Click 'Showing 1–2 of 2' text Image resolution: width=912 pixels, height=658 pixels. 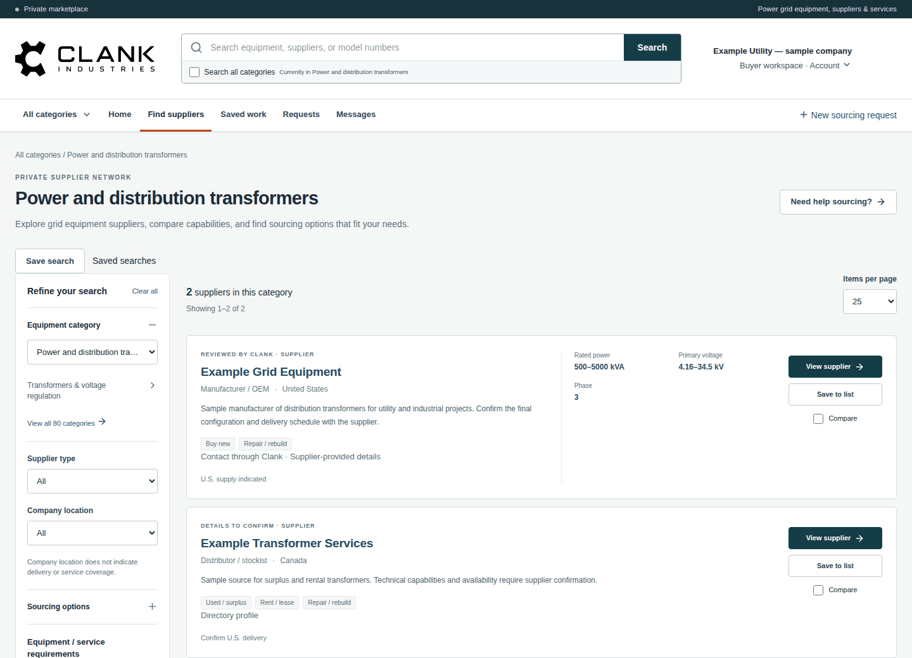point(215,309)
